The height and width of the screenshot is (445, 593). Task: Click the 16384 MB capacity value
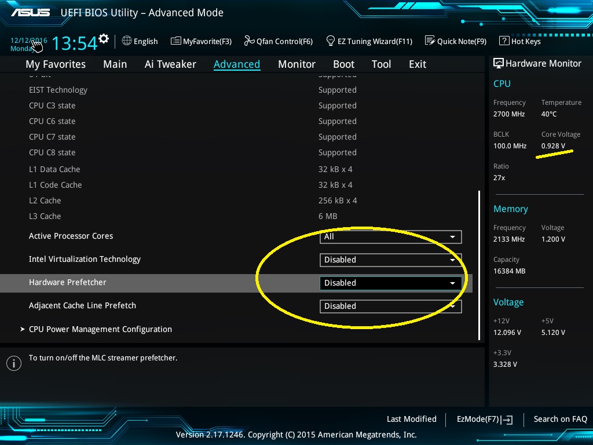[510, 271]
